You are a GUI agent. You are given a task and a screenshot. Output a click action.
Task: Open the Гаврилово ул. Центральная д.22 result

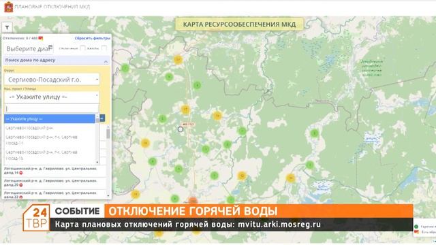point(54,195)
